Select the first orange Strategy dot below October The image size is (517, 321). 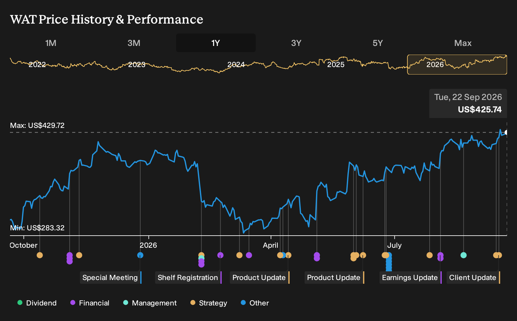40,255
